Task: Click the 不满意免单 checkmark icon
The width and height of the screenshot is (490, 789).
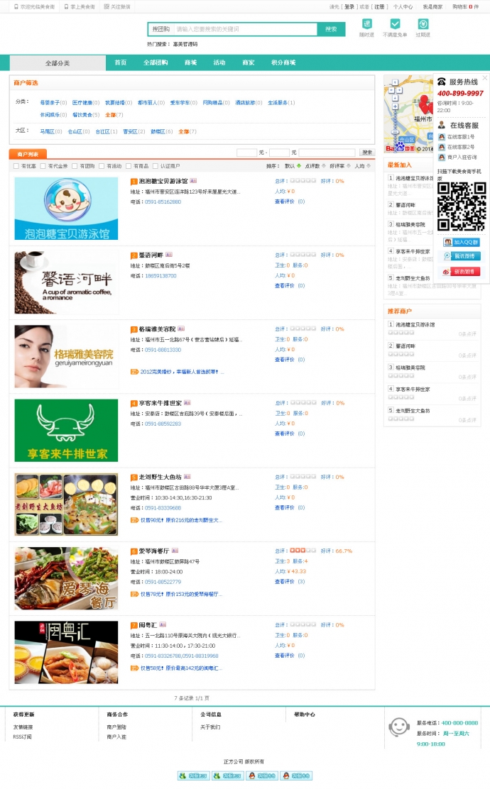Action: [x=395, y=23]
